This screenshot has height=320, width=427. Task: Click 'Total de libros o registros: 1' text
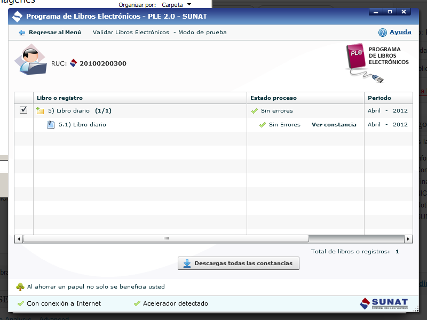click(355, 252)
